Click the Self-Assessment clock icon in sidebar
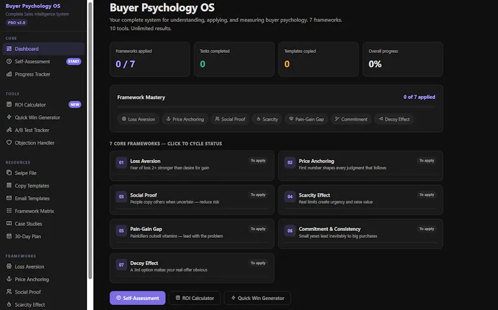 (x=9, y=61)
